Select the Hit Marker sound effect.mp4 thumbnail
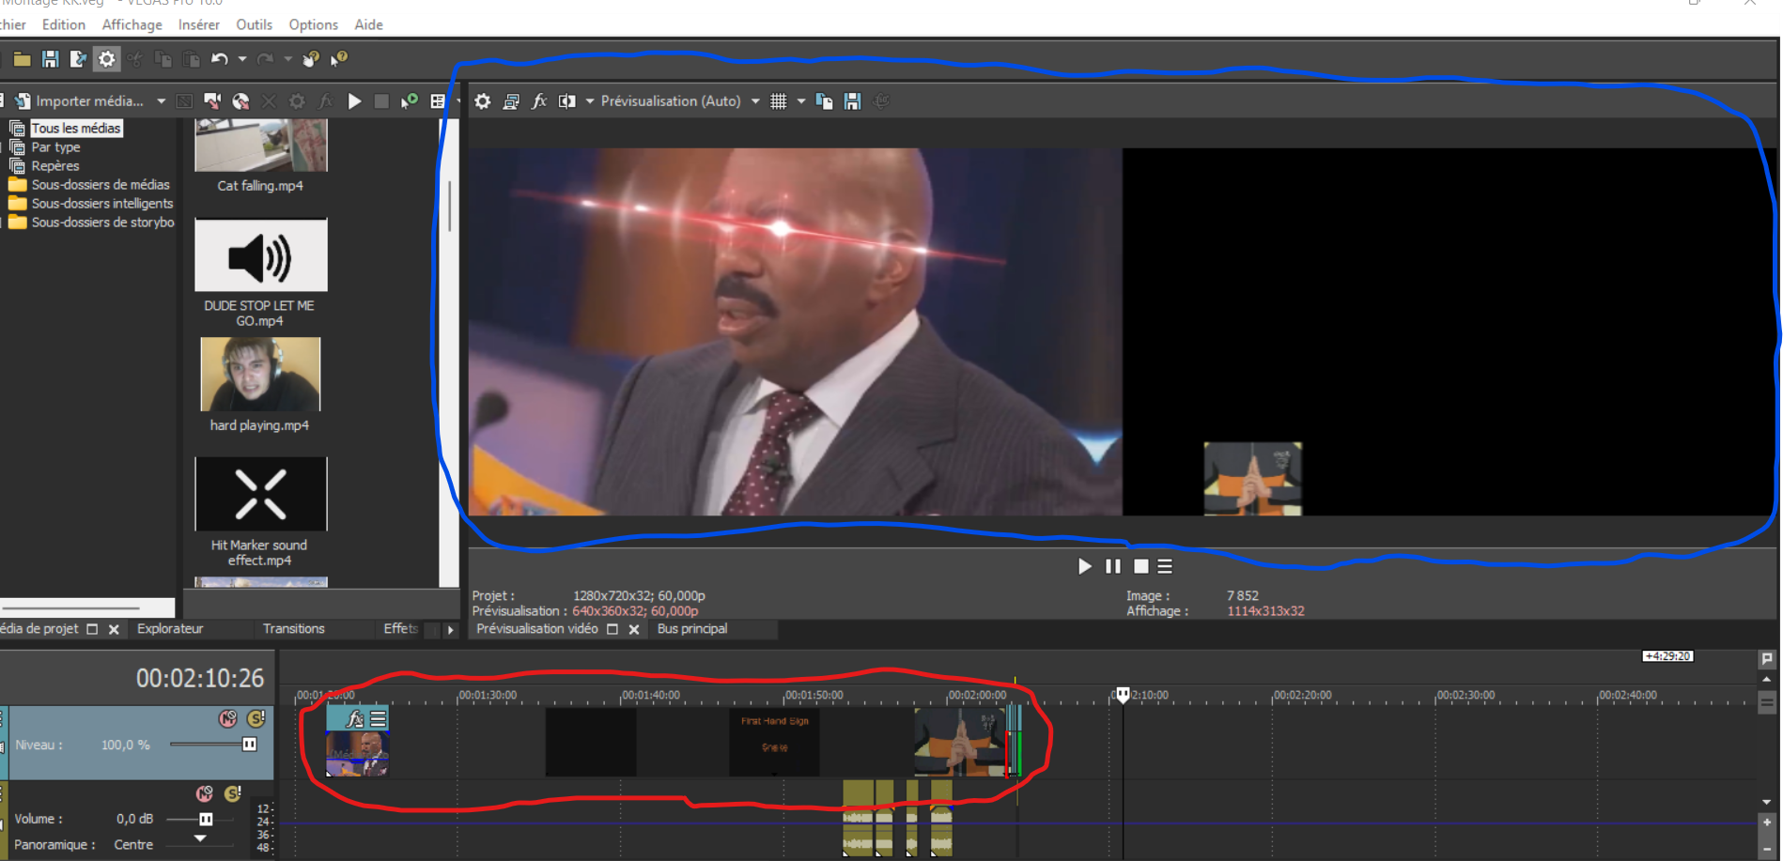This screenshot has width=1783, height=861. (x=260, y=494)
